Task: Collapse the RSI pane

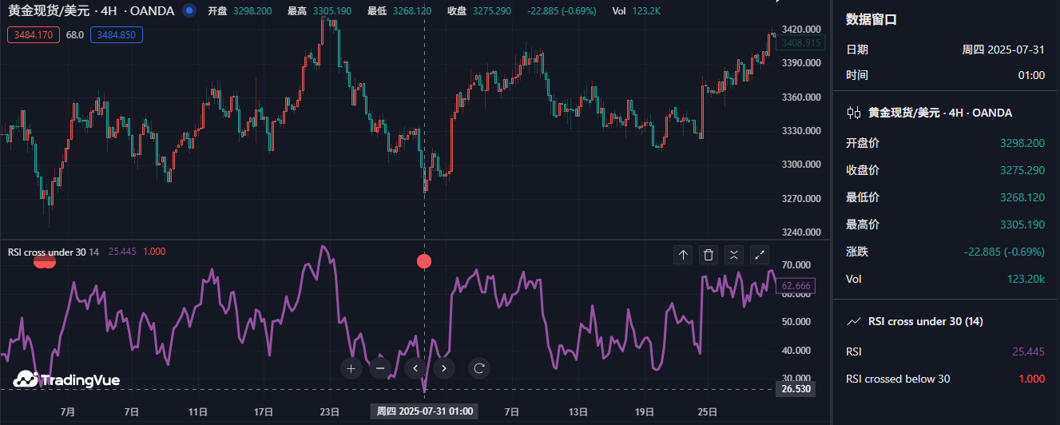Action: click(734, 255)
